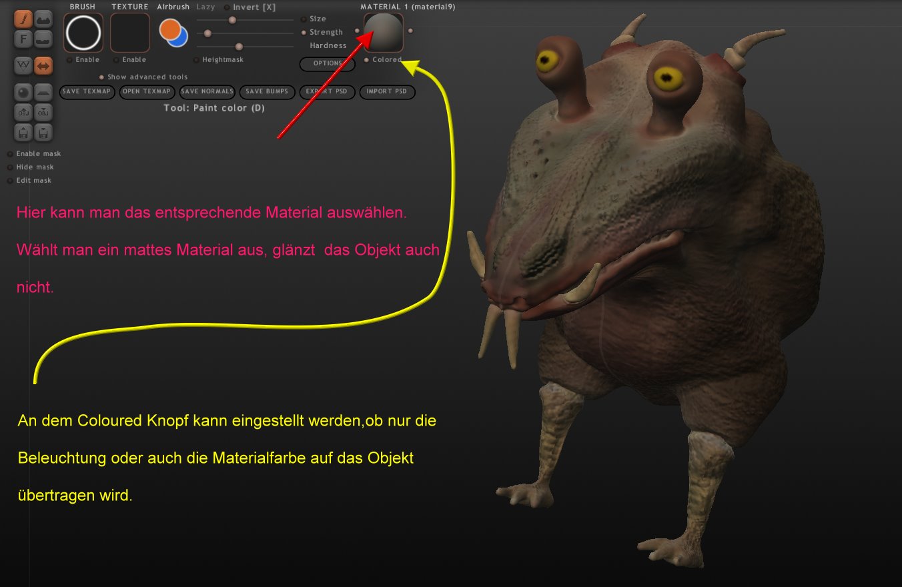Toggle Show advanced tools
Viewport: 902px width, 587px height.
tap(101, 77)
